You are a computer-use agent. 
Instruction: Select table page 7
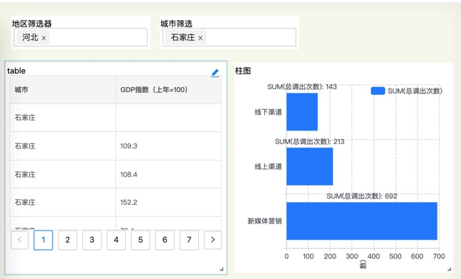tap(189, 240)
